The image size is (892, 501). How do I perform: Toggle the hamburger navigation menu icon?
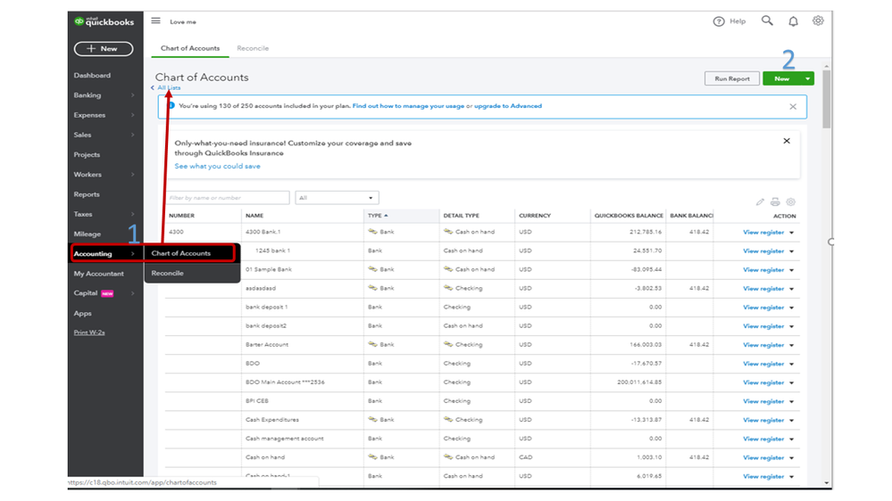pyautogui.click(x=155, y=21)
